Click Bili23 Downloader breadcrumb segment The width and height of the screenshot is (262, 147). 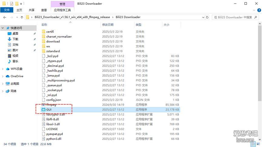tap(128, 17)
